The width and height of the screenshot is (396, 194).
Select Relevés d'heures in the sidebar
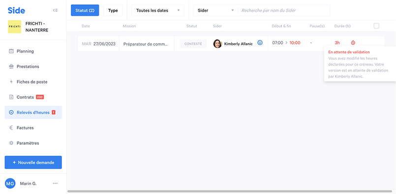tap(33, 113)
